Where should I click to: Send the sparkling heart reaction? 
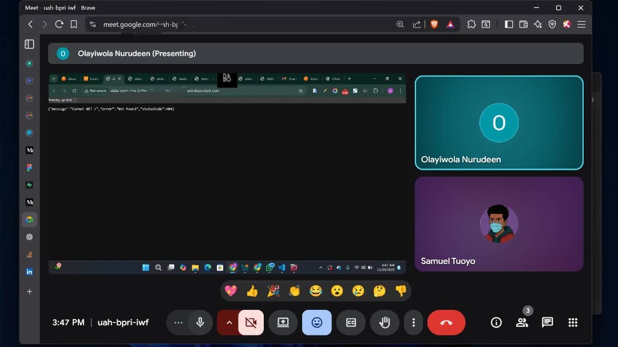point(231,291)
